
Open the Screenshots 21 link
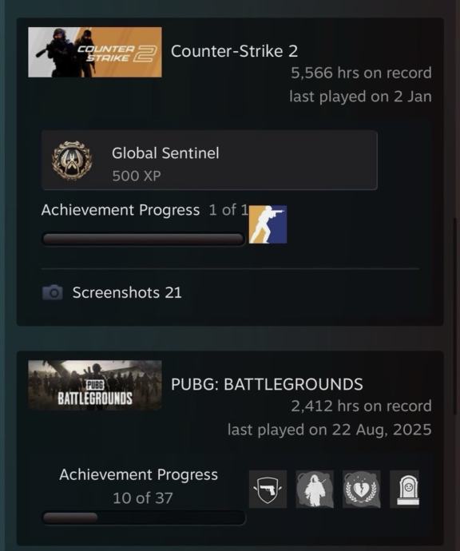127,292
